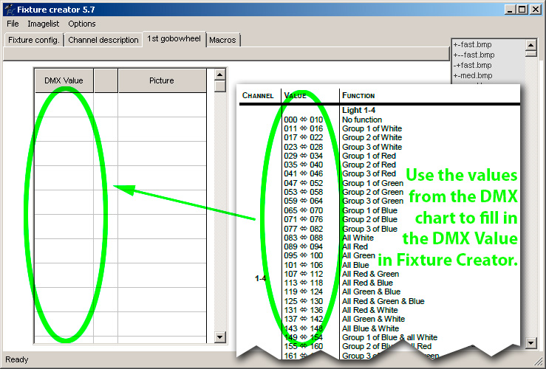Switch to the Fixture config. tab
Viewport: 546px width, 369px height.
(x=34, y=40)
